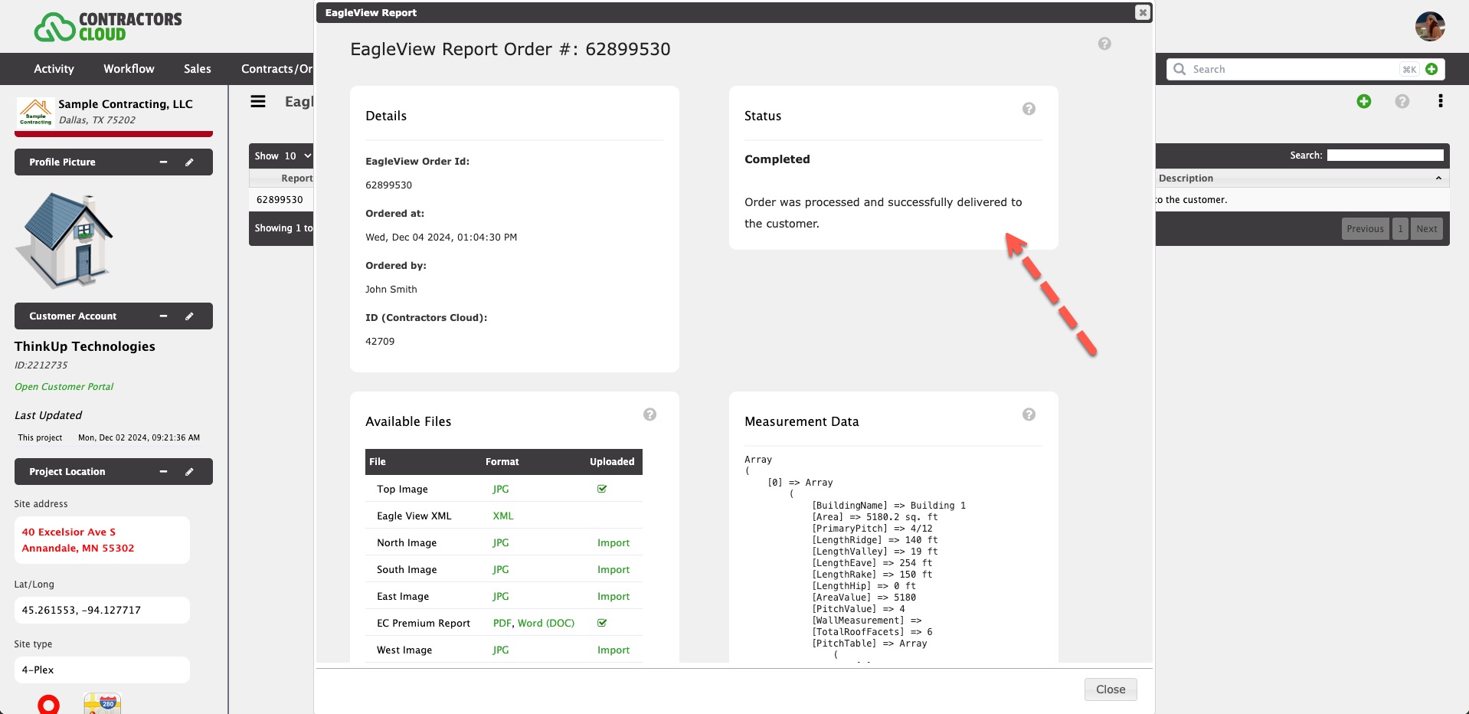The width and height of the screenshot is (1469, 714).
Task: Click the Close button in dialog footer
Action: pos(1111,689)
